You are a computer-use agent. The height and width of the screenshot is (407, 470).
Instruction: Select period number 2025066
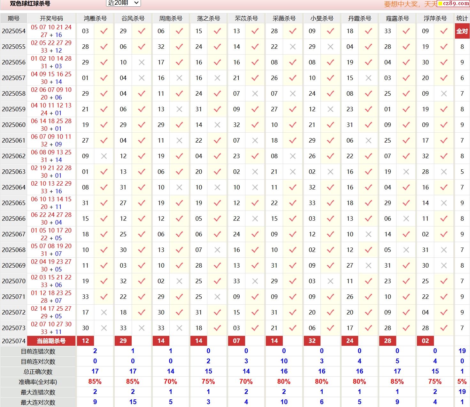click(13, 219)
